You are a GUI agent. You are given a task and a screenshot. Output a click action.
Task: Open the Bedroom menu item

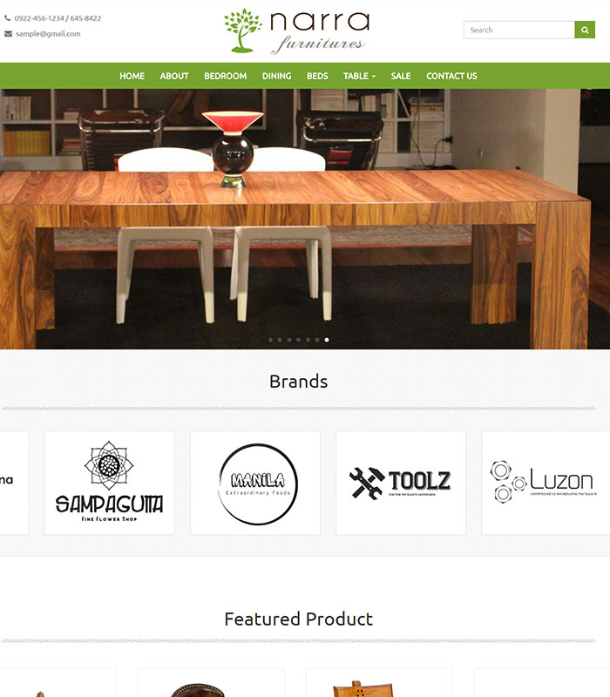(226, 76)
